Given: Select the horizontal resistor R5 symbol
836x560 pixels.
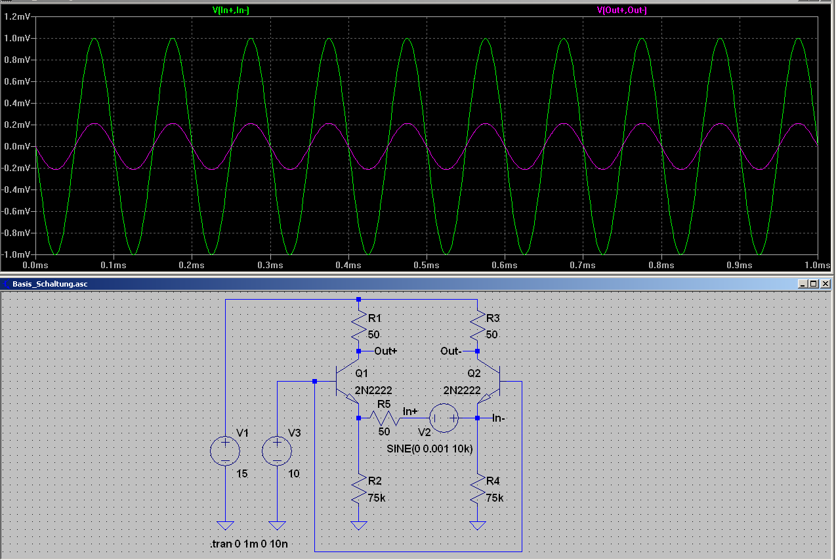Looking at the screenshot, I should (385, 418).
